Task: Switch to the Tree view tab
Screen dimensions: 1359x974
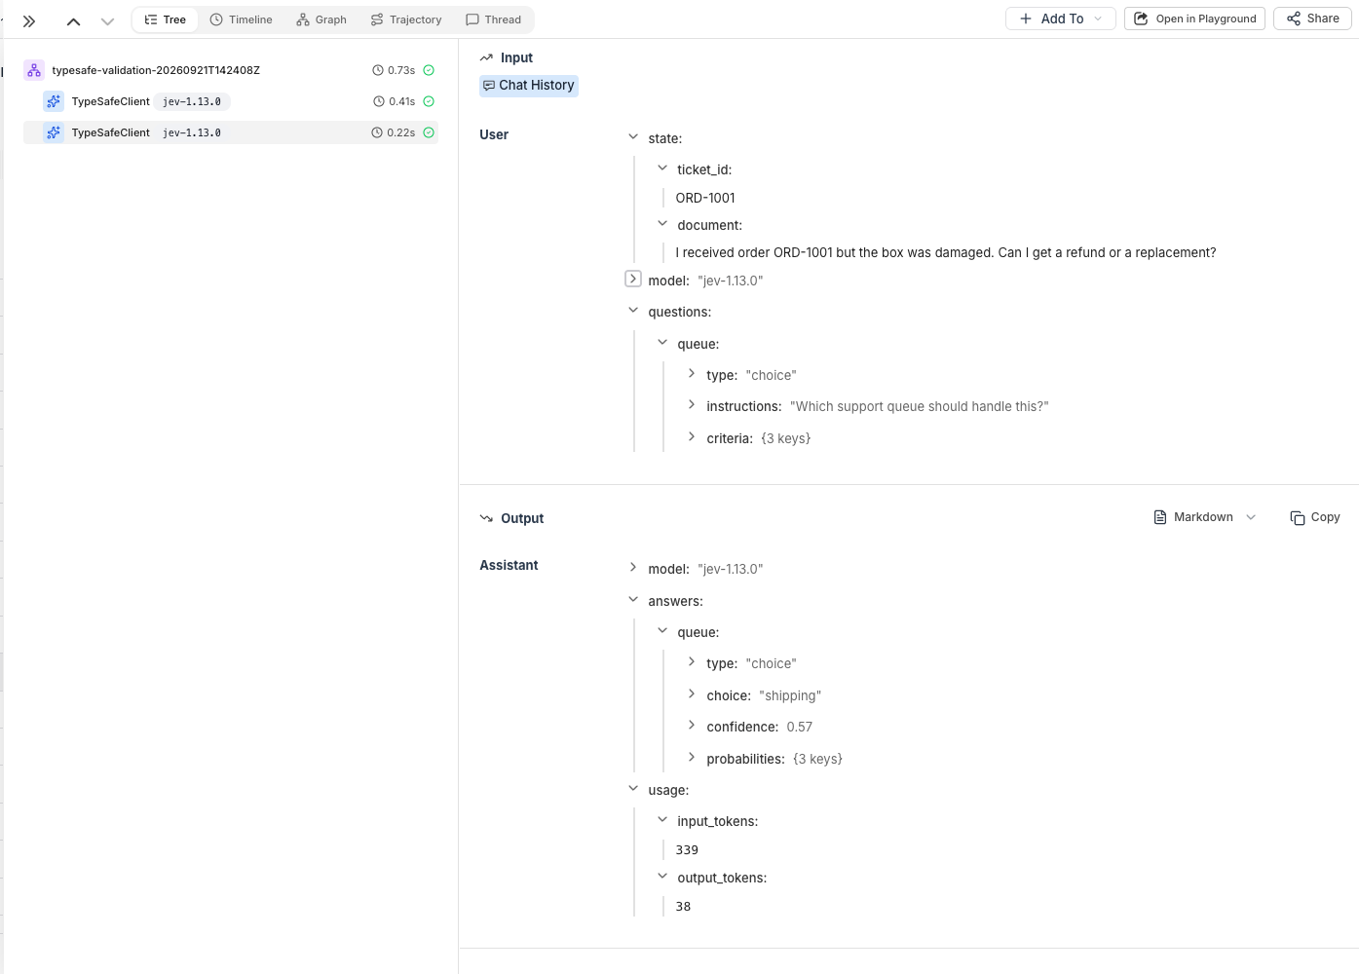Action: [166, 19]
